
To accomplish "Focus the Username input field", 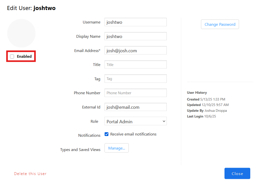I will (135, 22).
